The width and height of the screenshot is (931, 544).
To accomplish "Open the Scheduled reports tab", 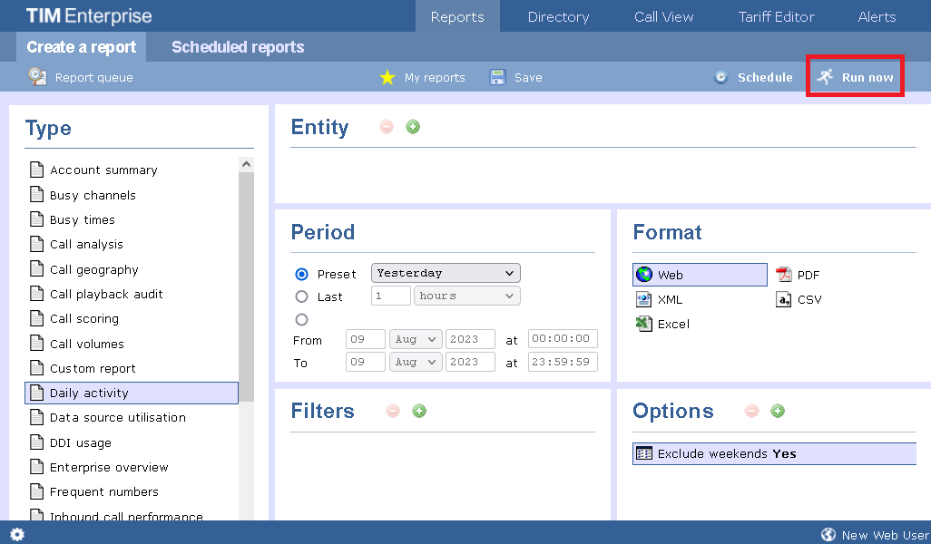I will (238, 47).
